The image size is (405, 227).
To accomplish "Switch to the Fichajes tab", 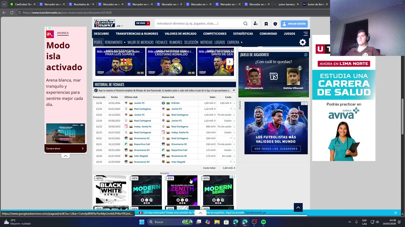I will coord(161,42).
